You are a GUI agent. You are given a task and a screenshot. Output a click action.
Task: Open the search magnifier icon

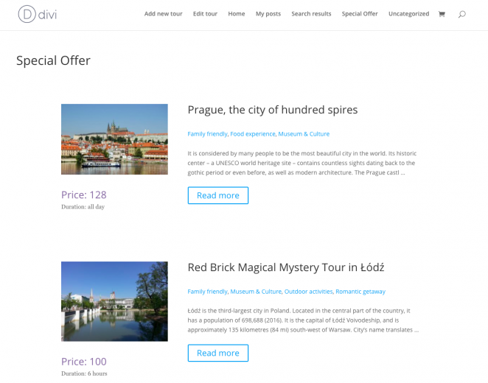pyautogui.click(x=462, y=14)
